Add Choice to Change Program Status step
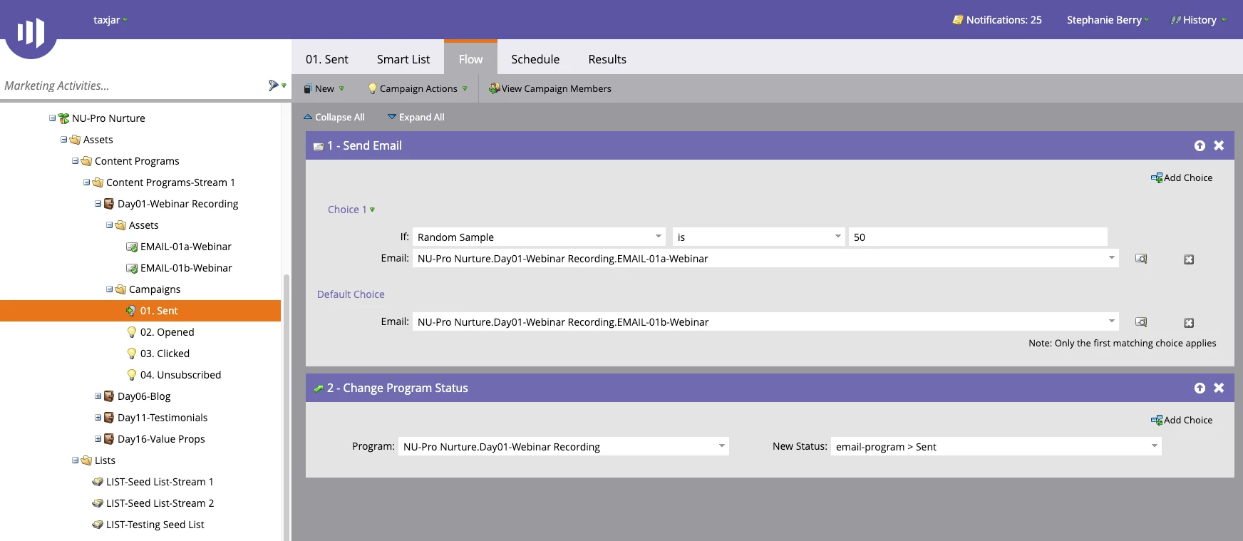The height and width of the screenshot is (541, 1243). (x=1182, y=420)
